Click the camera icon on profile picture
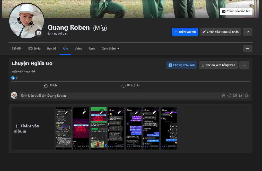 [x=39, y=33]
